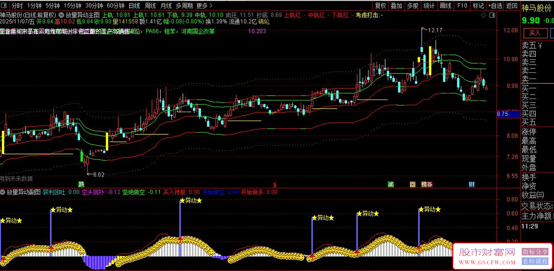Screen dimensions: 554x271
Task: Click the 回 event marker icon
Action: tap(412, 184)
